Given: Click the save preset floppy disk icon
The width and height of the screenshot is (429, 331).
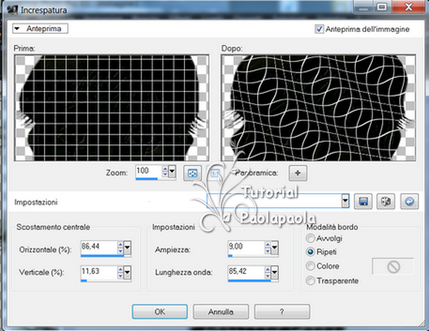Looking at the screenshot, I should [363, 202].
